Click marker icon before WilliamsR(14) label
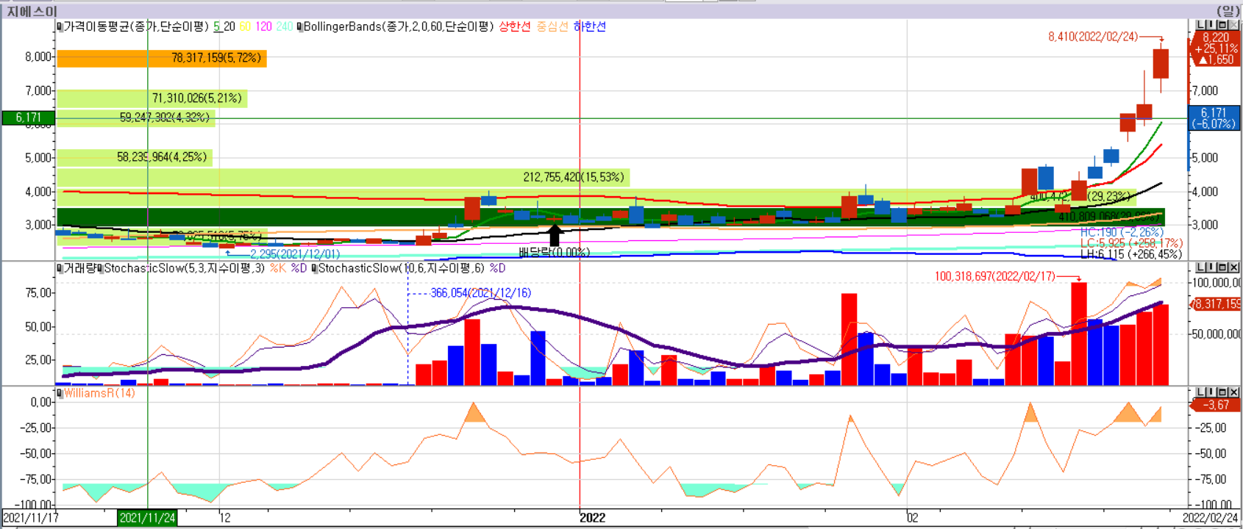The image size is (1243, 529). click(x=60, y=393)
